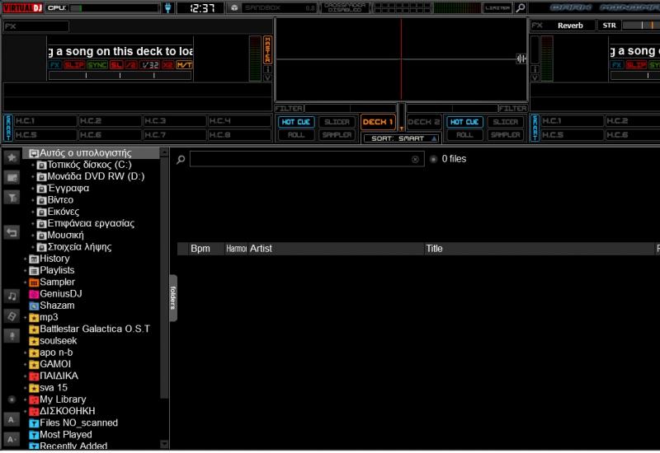Click the karaoke microphone icon in the browser sidebar
Screen dimensions: 660x453
click(x=12, y=336)
